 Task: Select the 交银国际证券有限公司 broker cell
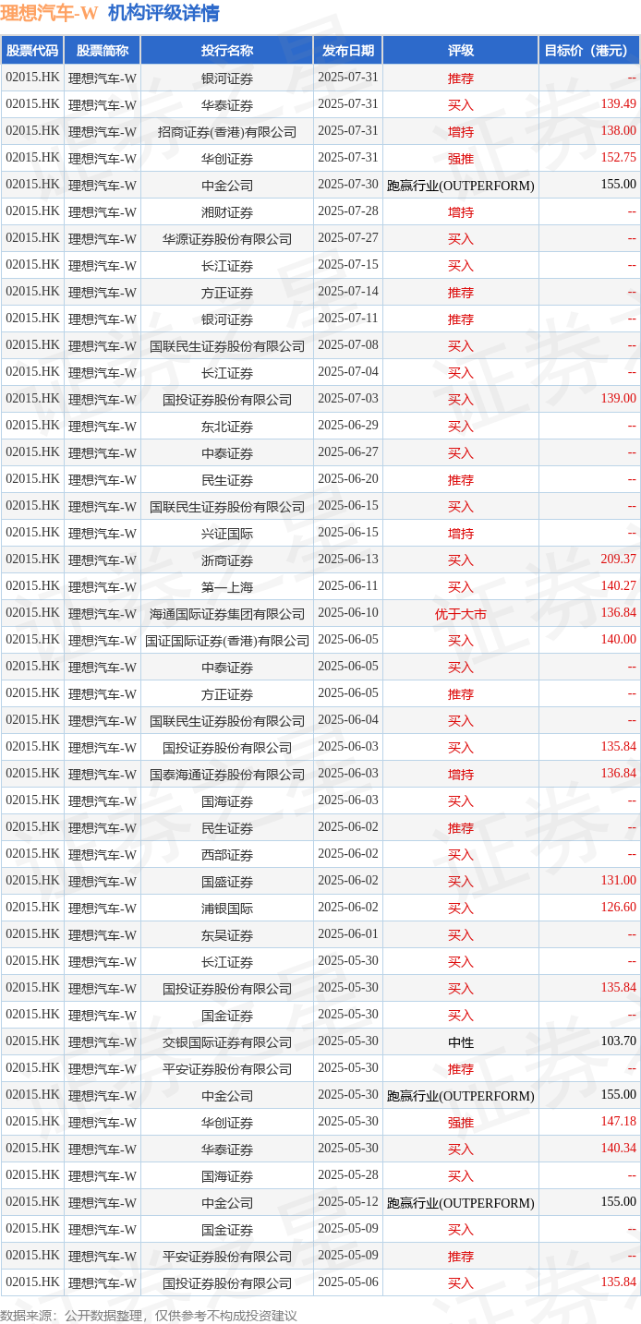(226, 1042)
